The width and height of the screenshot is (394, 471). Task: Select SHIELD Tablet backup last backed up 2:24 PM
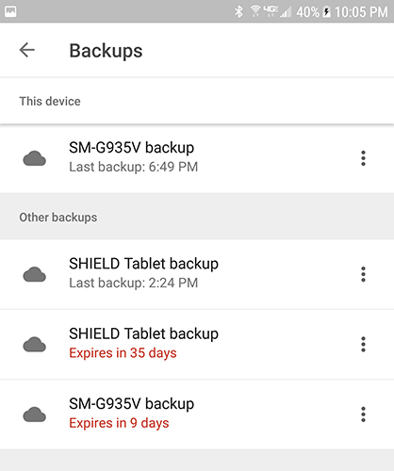pyautogui.click(x=197, y=274)
